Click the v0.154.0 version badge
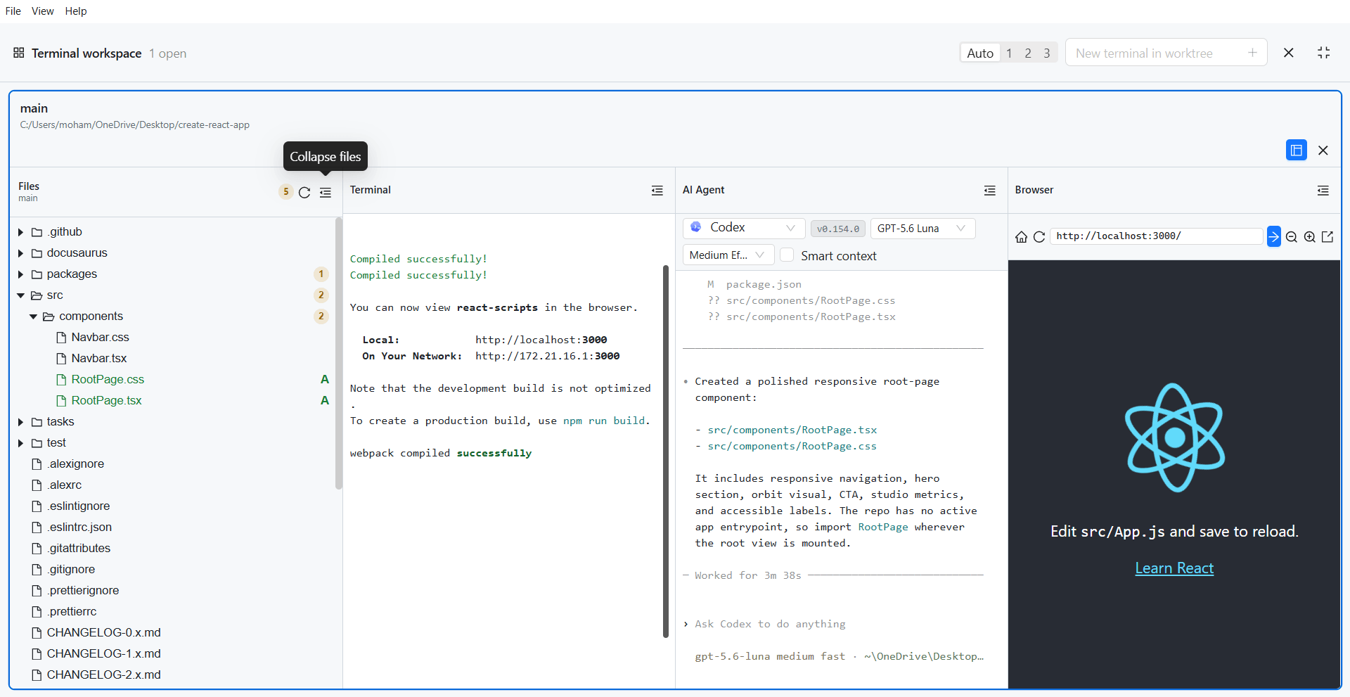Image resolution: width=1350 pixels, height=697 pixels. (837, 229)
